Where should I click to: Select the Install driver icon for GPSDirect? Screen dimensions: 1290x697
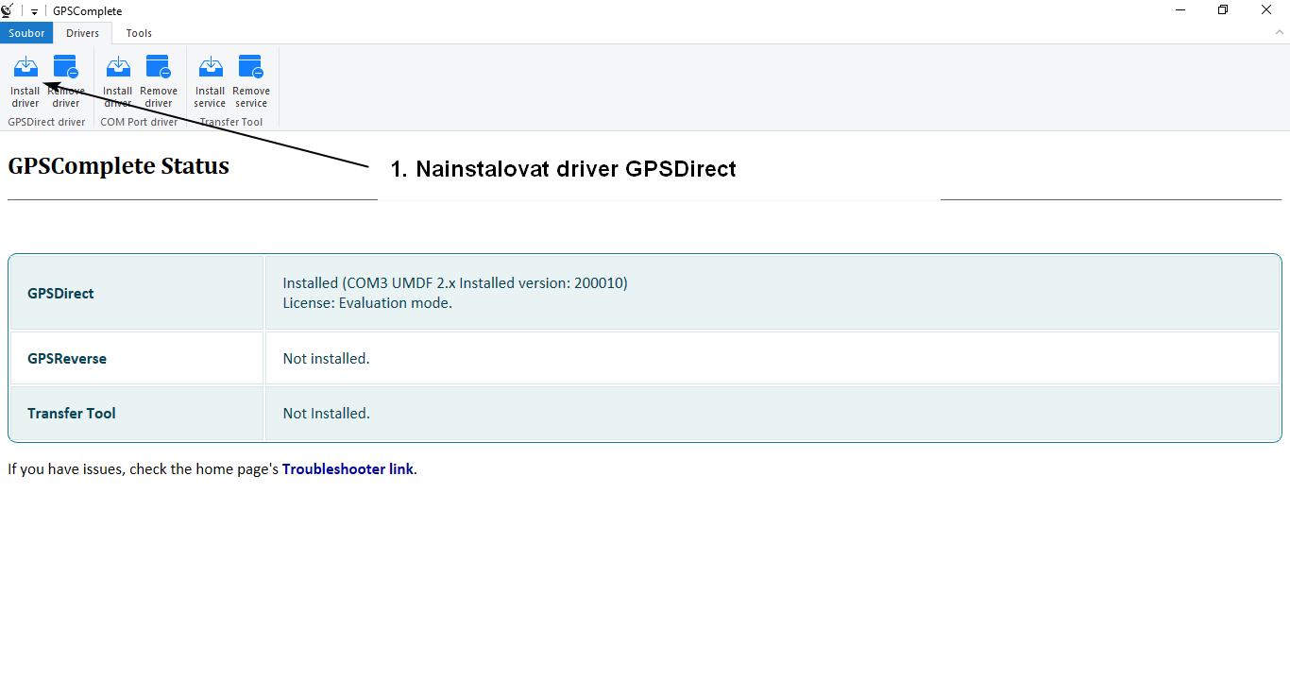25,80
